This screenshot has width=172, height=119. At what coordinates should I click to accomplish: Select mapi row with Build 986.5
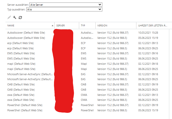pos(87,69)
